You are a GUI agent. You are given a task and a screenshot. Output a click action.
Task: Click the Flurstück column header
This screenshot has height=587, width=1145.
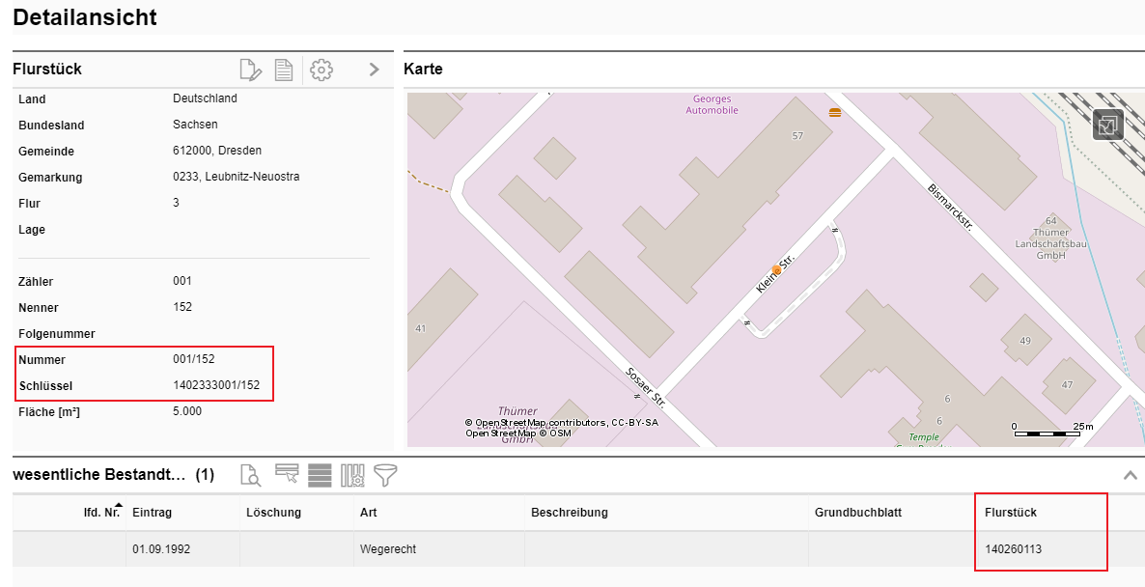coord(1011,513)
